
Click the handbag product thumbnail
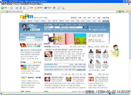[106, 62]
